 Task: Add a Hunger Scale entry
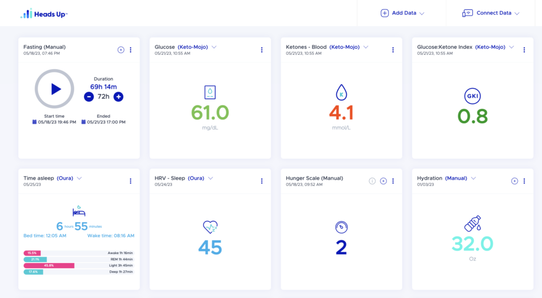click(383, 181)
